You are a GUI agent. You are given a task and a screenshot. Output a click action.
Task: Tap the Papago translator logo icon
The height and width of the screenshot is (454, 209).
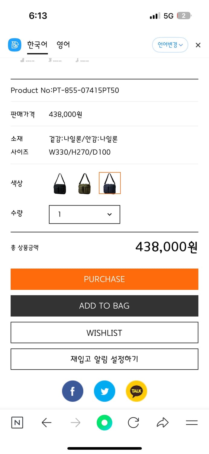coord(14,45)
